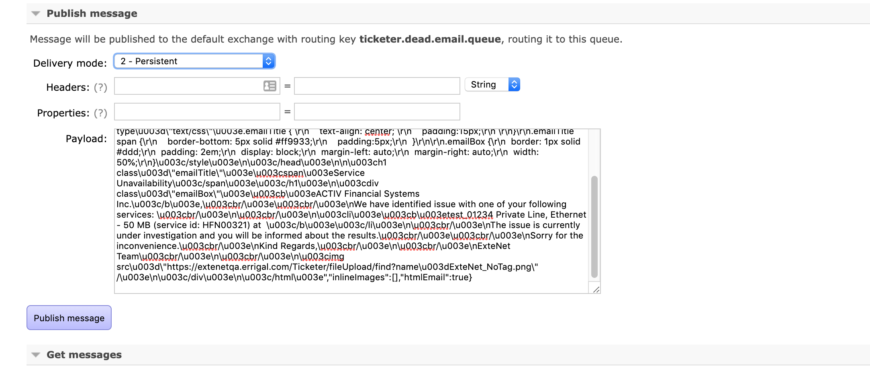Focus the Headers name input field
The height and width of the screenshot is (367, 870).
click(x=188, y=86)
